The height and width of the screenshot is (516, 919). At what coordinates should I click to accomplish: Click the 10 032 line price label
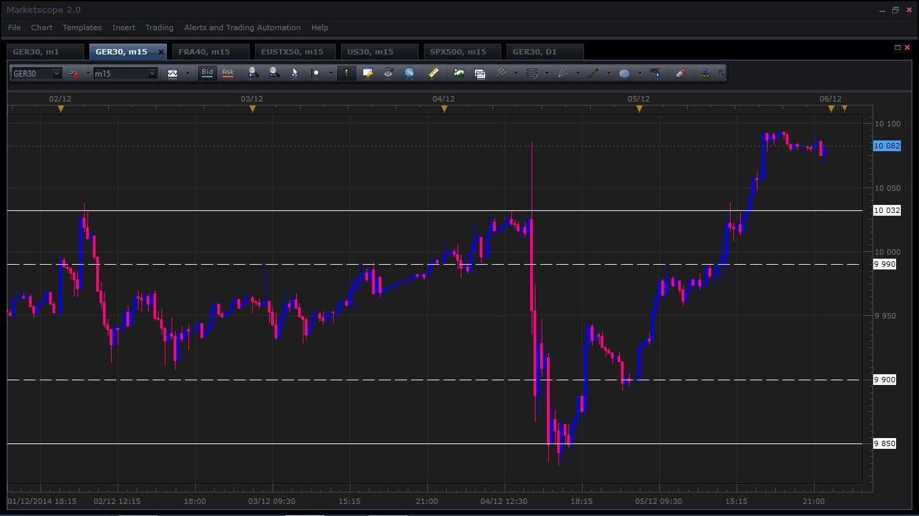(x=887, y=210)
